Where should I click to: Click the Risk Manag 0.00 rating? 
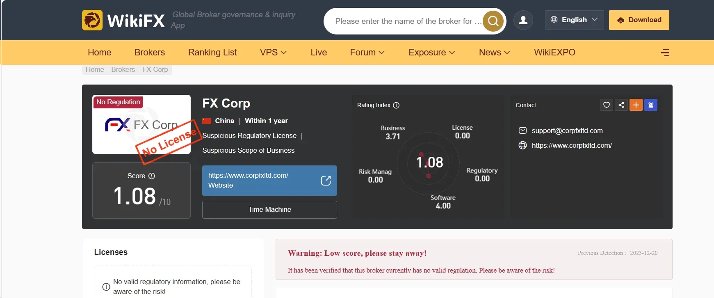[375, 176]
